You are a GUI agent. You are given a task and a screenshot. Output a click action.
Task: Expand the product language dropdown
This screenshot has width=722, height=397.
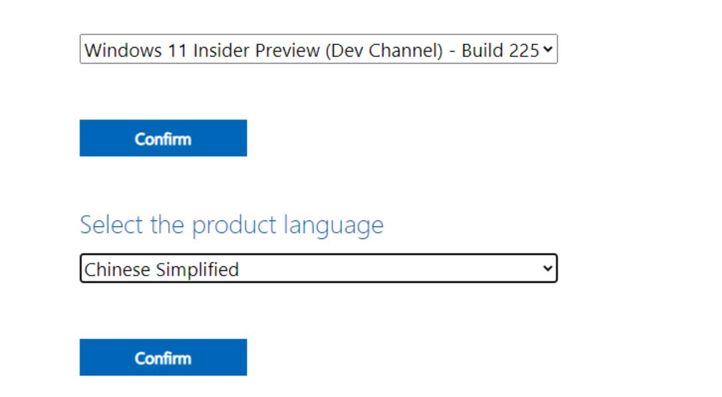[318, 269]
